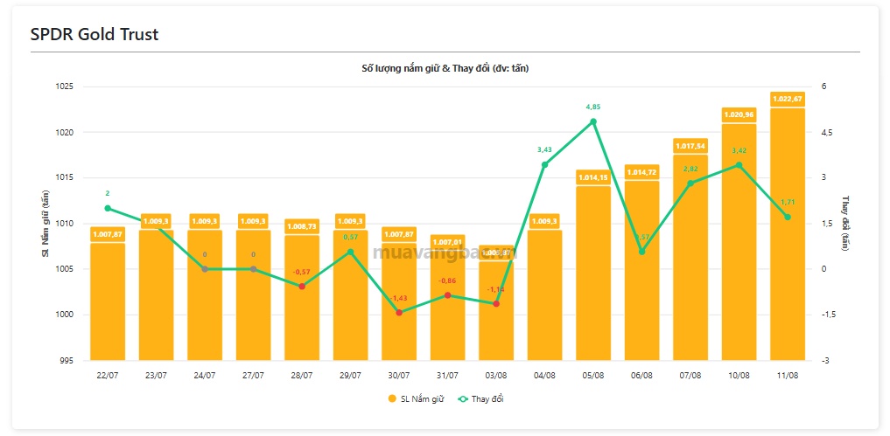Click the green point valued 3,42
The height and width of the screenshot is (436, 890).
pyautogui.click(x=739, y=165)
